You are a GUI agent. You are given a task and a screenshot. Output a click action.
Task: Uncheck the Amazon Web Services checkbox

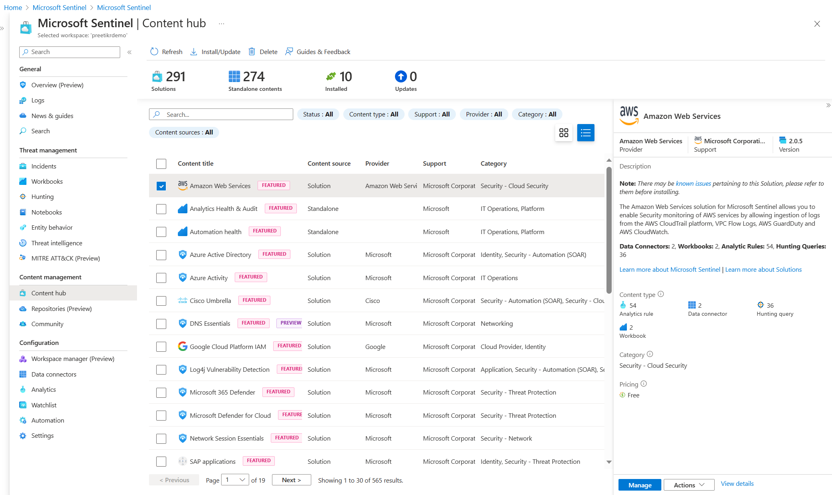161,186
